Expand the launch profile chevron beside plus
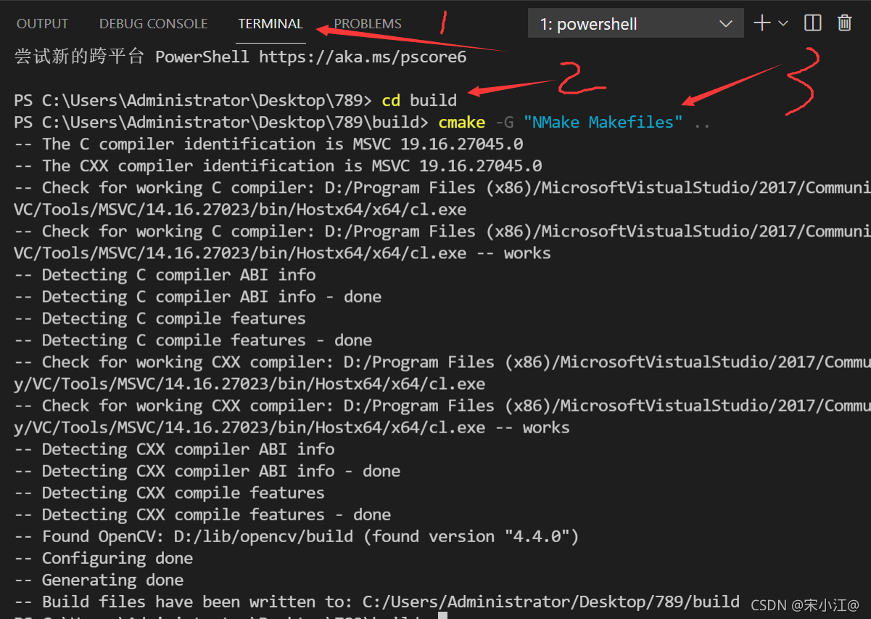The height and width of the screenshot is (619, 871). (783, 23)
